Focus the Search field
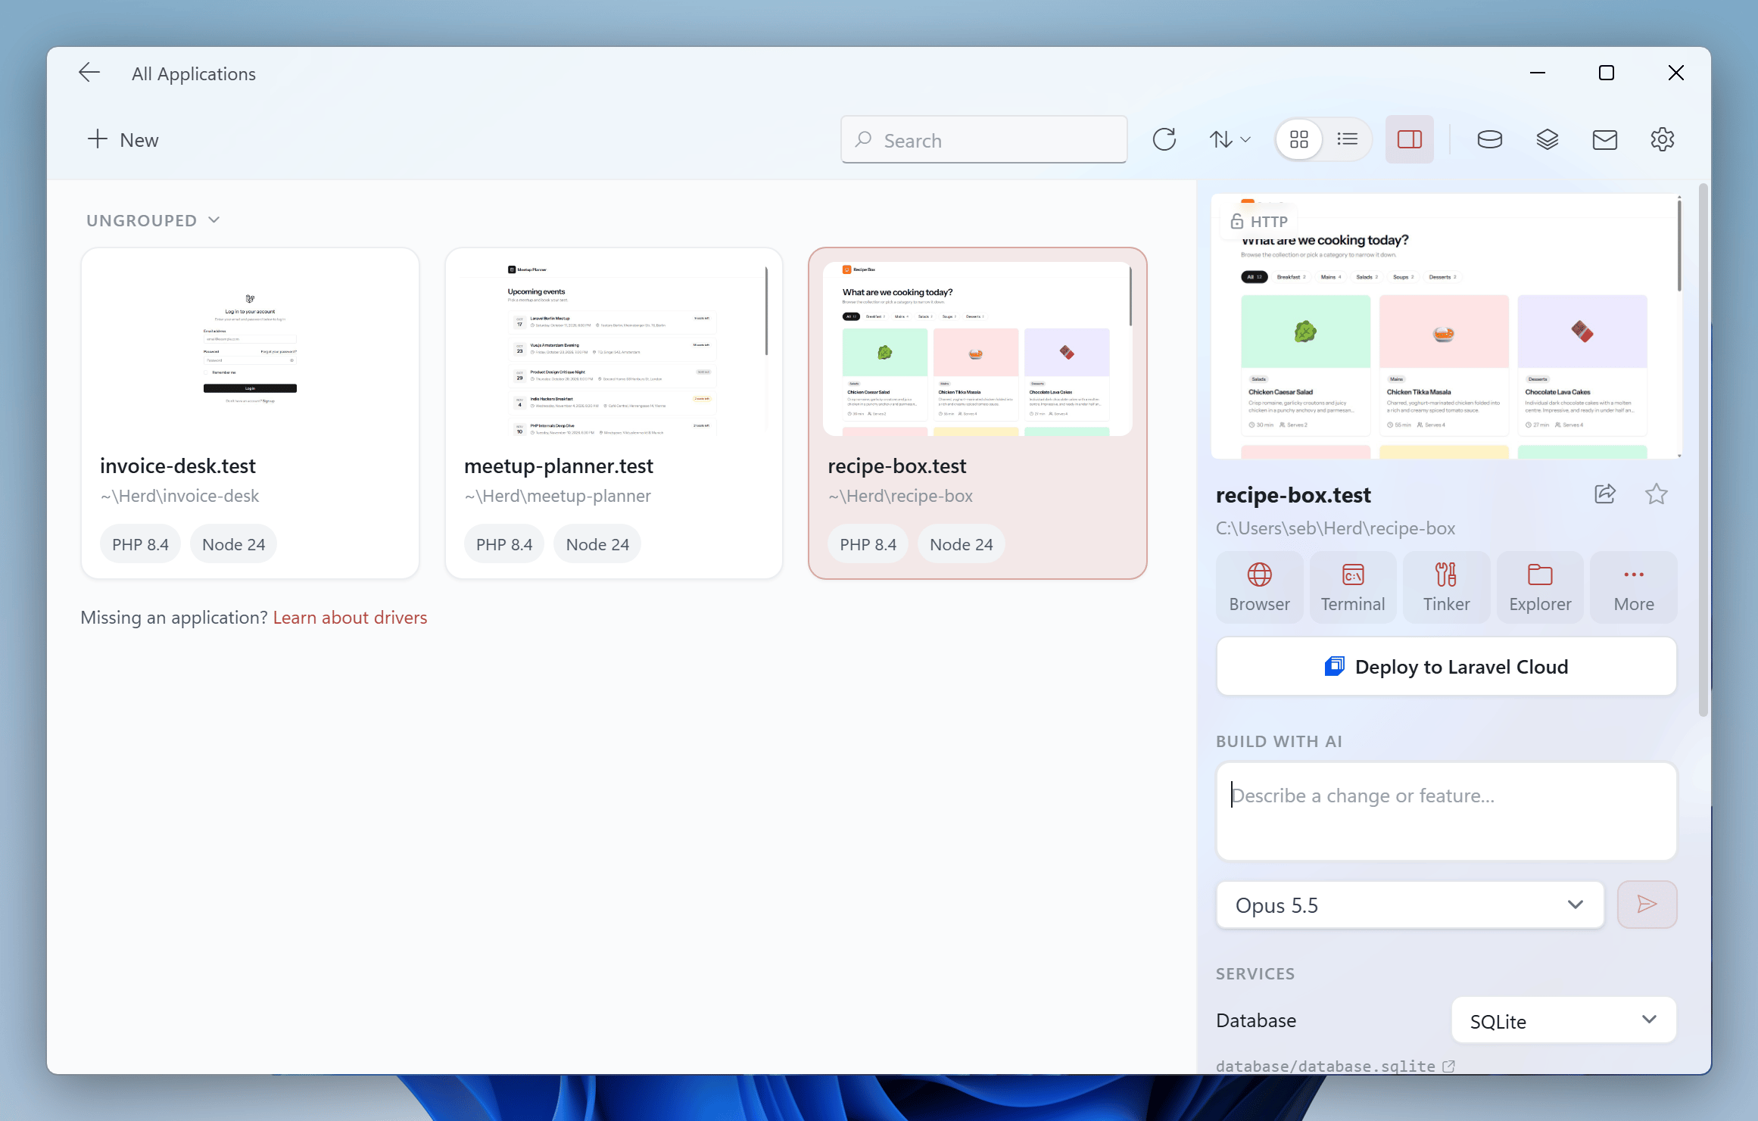The image size is (1758, 1121). coord(983,140)
